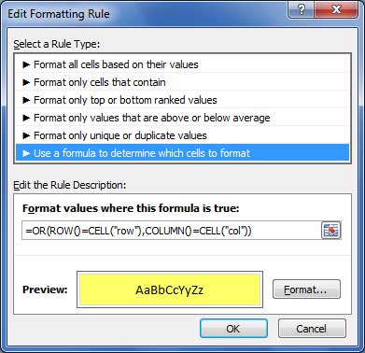
Task: Select 'Format only cells that contain' rule
Action: pyautogui.click(x=182, y=82)
